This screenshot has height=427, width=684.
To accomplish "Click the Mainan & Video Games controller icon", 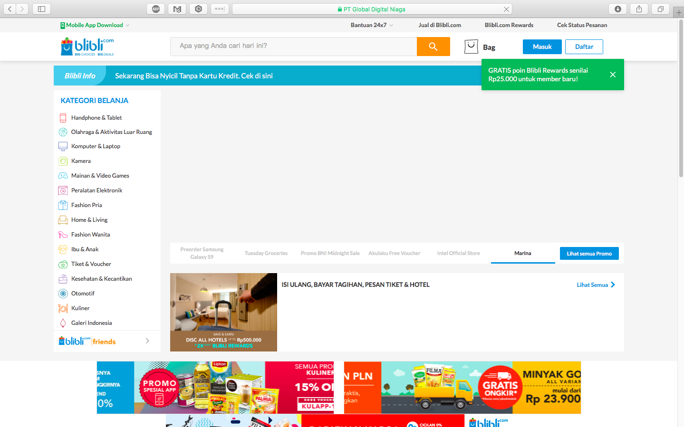I will (x=63, y=176).
